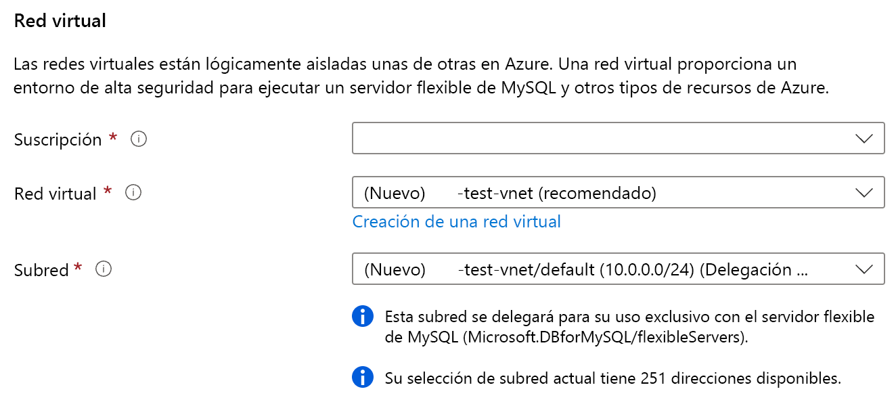Click blue info icon beside available addresses message
The width and height of the screenshot is (896, 402).
click(x=363, y=377)
